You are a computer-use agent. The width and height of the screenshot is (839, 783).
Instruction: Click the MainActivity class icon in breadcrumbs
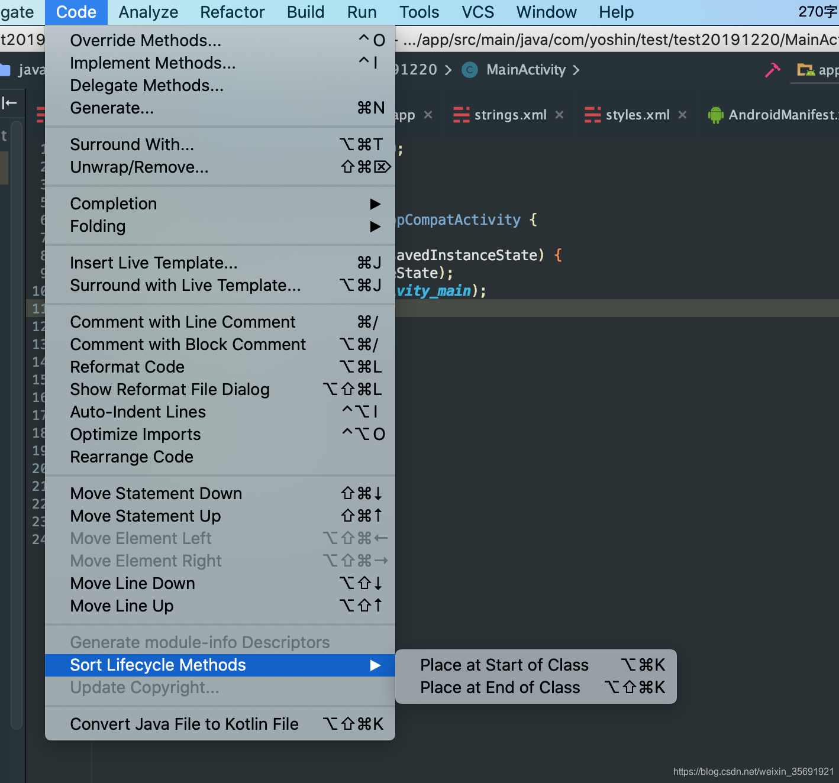469,69
